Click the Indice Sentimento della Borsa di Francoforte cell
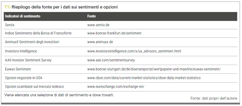 click(38, 33)
